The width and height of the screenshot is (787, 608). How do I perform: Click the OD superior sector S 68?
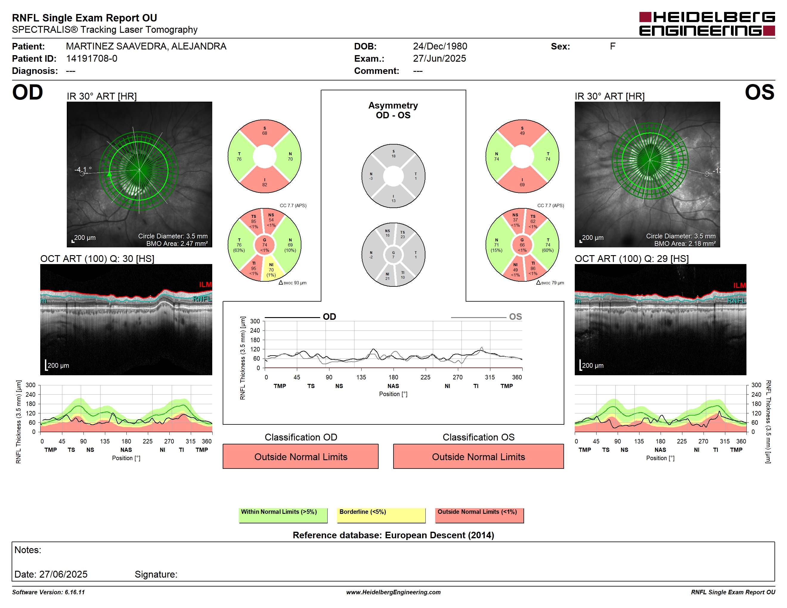click(x=264, y=131)
